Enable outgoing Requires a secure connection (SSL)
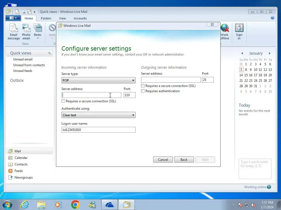Image resolution: width=281 pixels, height=210 pixels. tap(143, 86)
